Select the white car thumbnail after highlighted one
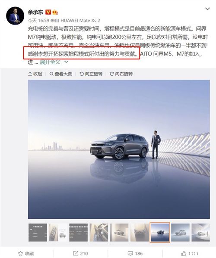This screenshot has height=258, width=216. point(180,232)
